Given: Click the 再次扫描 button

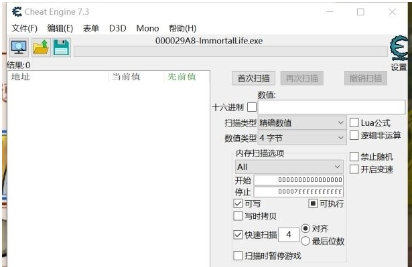Looking at the screenshot, I should (302, 78).
